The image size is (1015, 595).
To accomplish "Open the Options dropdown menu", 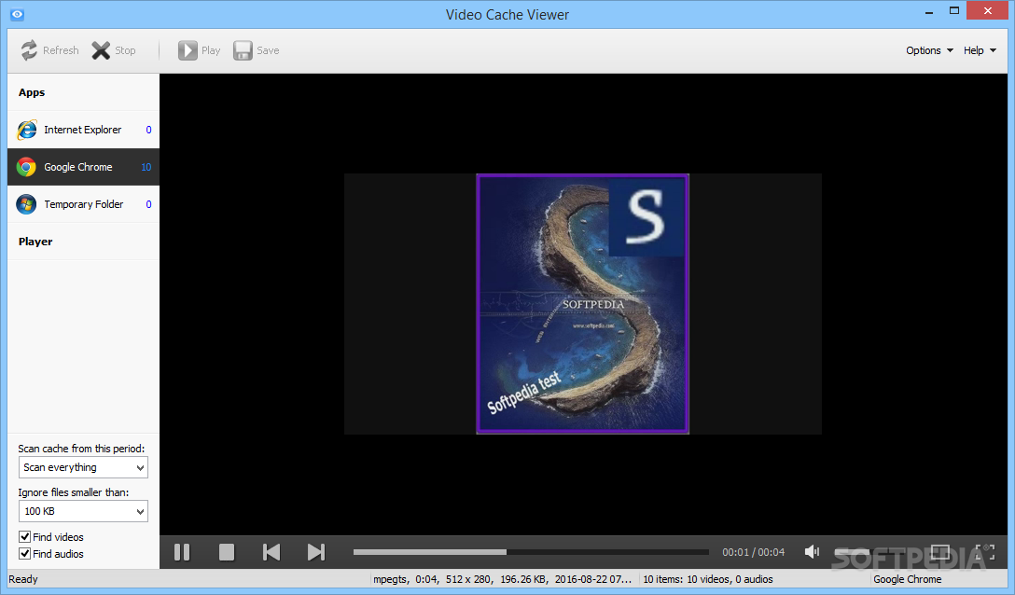I will (929, 50).
